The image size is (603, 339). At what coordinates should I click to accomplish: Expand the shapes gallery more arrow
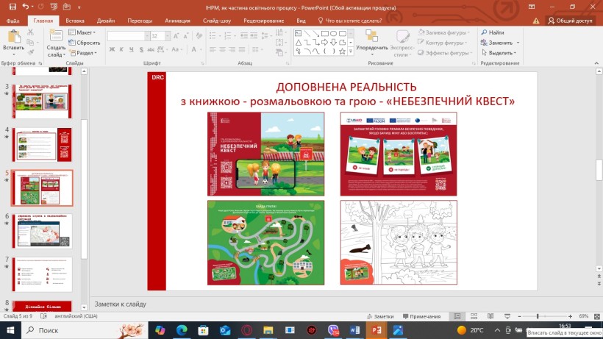[351, 51]
